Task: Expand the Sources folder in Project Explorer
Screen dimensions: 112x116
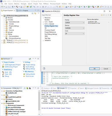Action: click(x=4, y=30)
